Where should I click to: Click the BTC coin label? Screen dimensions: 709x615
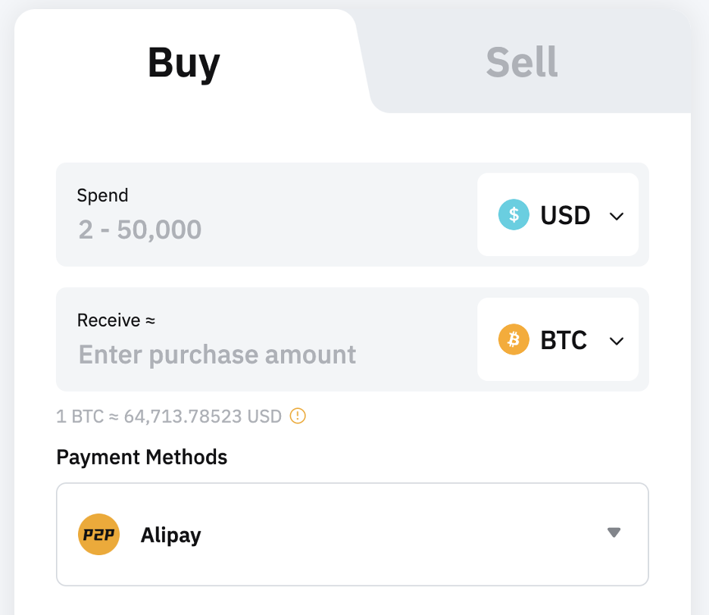[564, 340]
